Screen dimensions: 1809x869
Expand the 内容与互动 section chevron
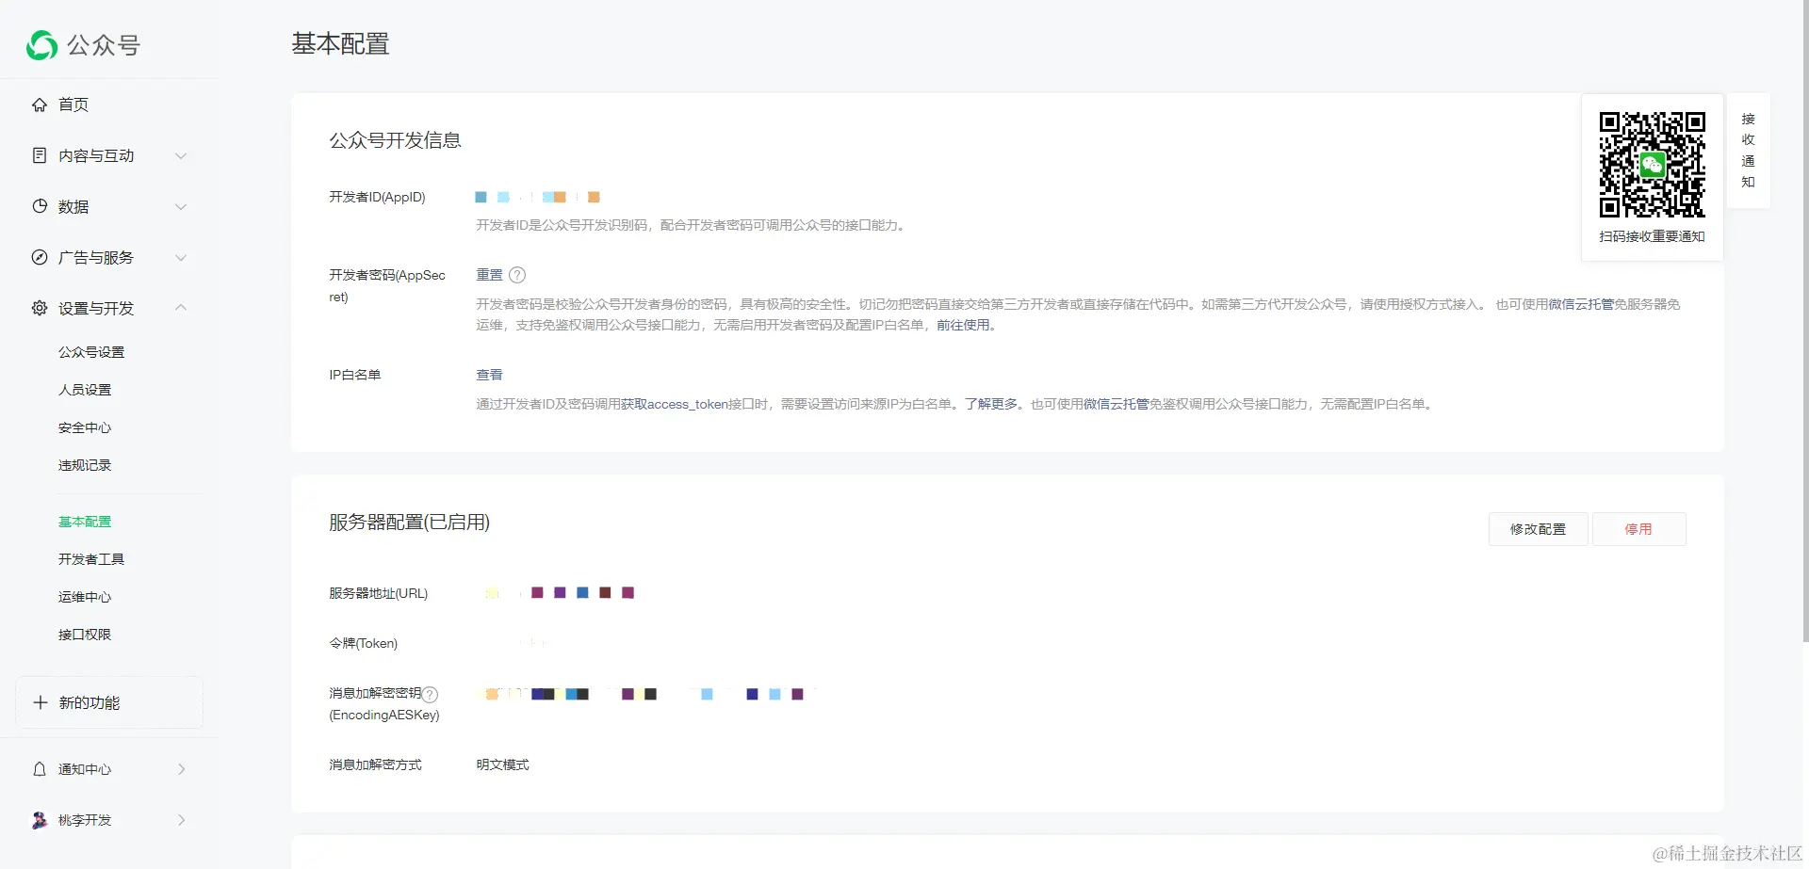[x=181, y=155]
